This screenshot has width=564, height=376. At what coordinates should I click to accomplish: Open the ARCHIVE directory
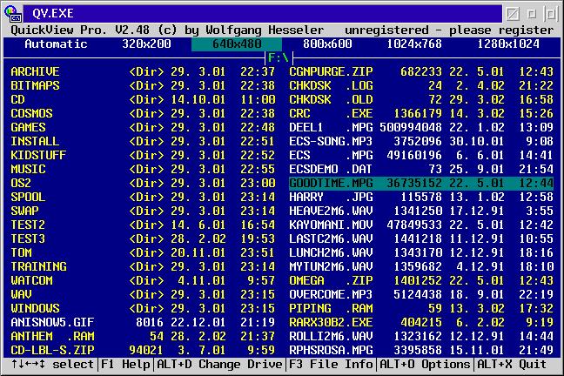[x=143, y=71]
